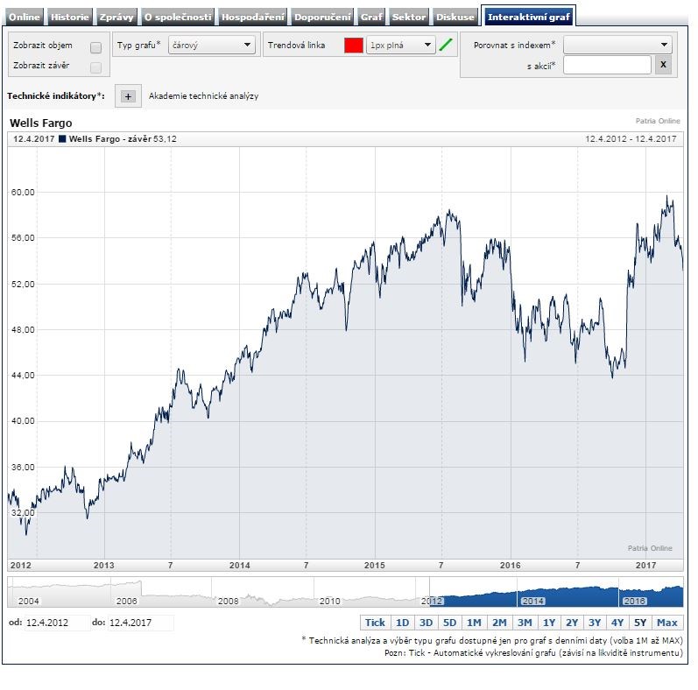Viewport: 698px width, 690px height.
Task: Click the Wells Fargo legend square
Action: tap(62, 139)
